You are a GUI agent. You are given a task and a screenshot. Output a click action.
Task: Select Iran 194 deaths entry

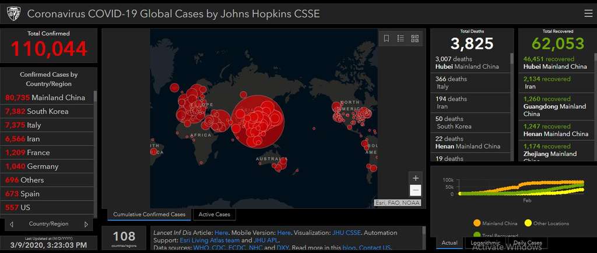470,102
